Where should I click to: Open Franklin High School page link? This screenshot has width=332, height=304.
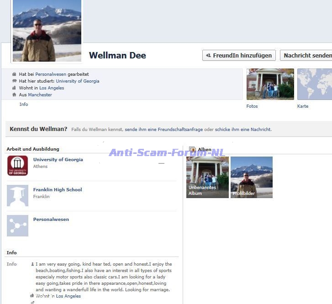[x=58, y=189]
